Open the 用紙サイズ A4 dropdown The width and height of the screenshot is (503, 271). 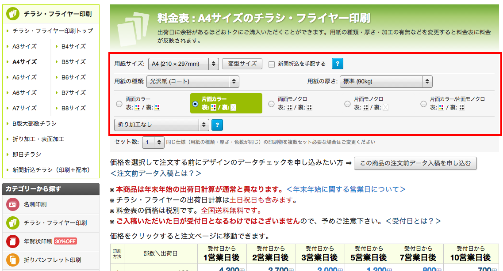coord(183,64)
